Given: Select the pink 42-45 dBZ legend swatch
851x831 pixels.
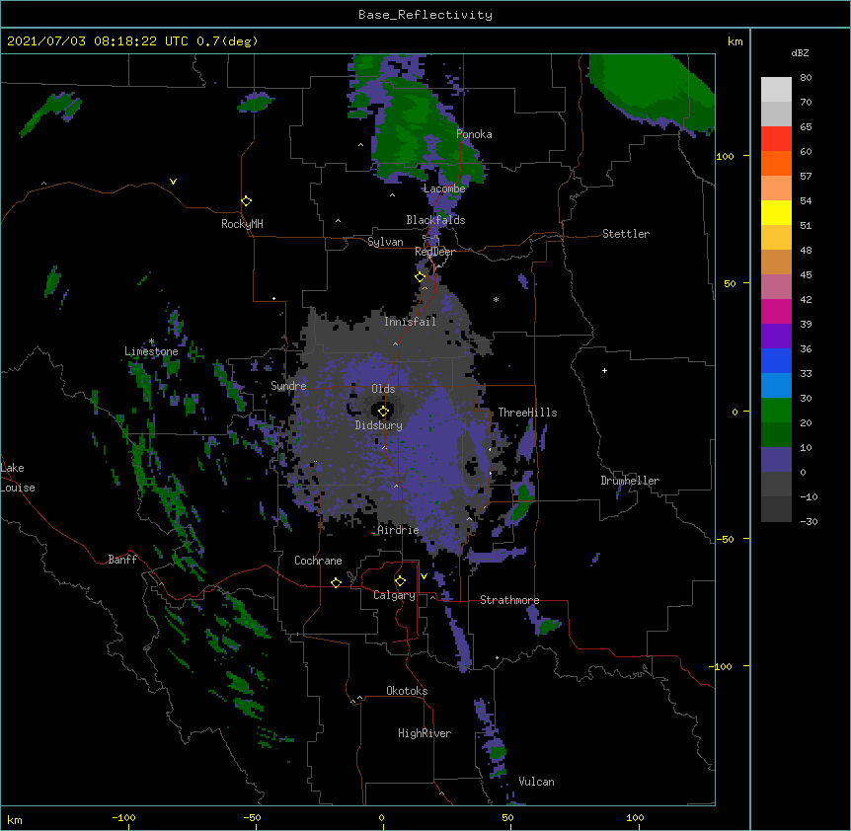Looking at the screenshot, I should point(776,287).
